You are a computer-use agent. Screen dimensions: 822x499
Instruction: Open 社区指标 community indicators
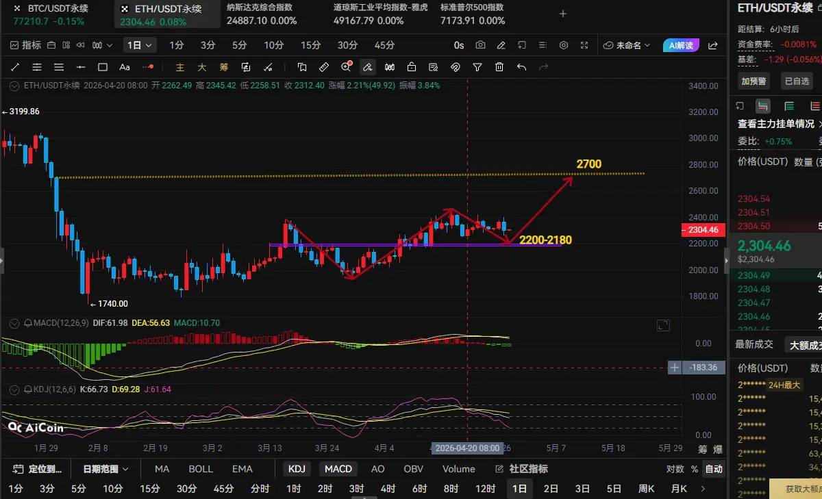pyautogui.click(x=522, y=469)
